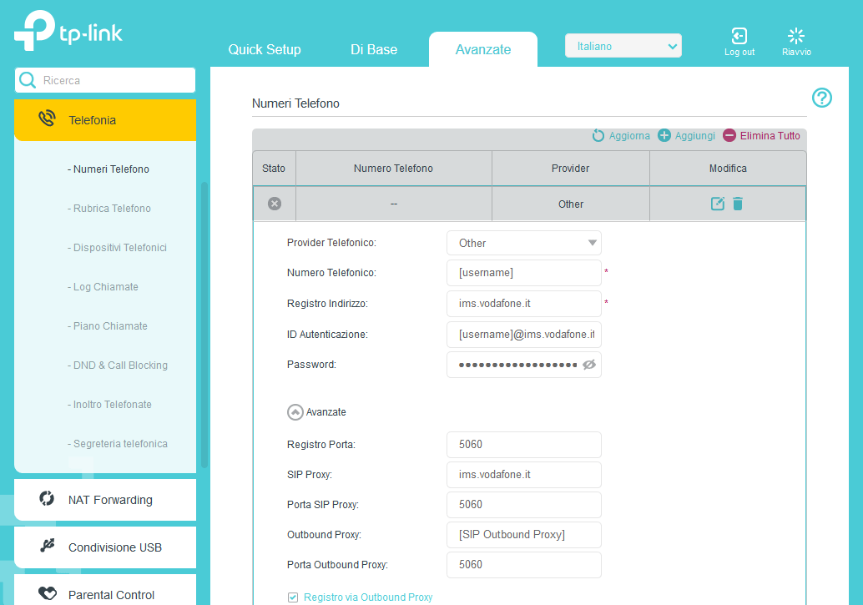Click the Aggiungi plus icon

point(664,135)
